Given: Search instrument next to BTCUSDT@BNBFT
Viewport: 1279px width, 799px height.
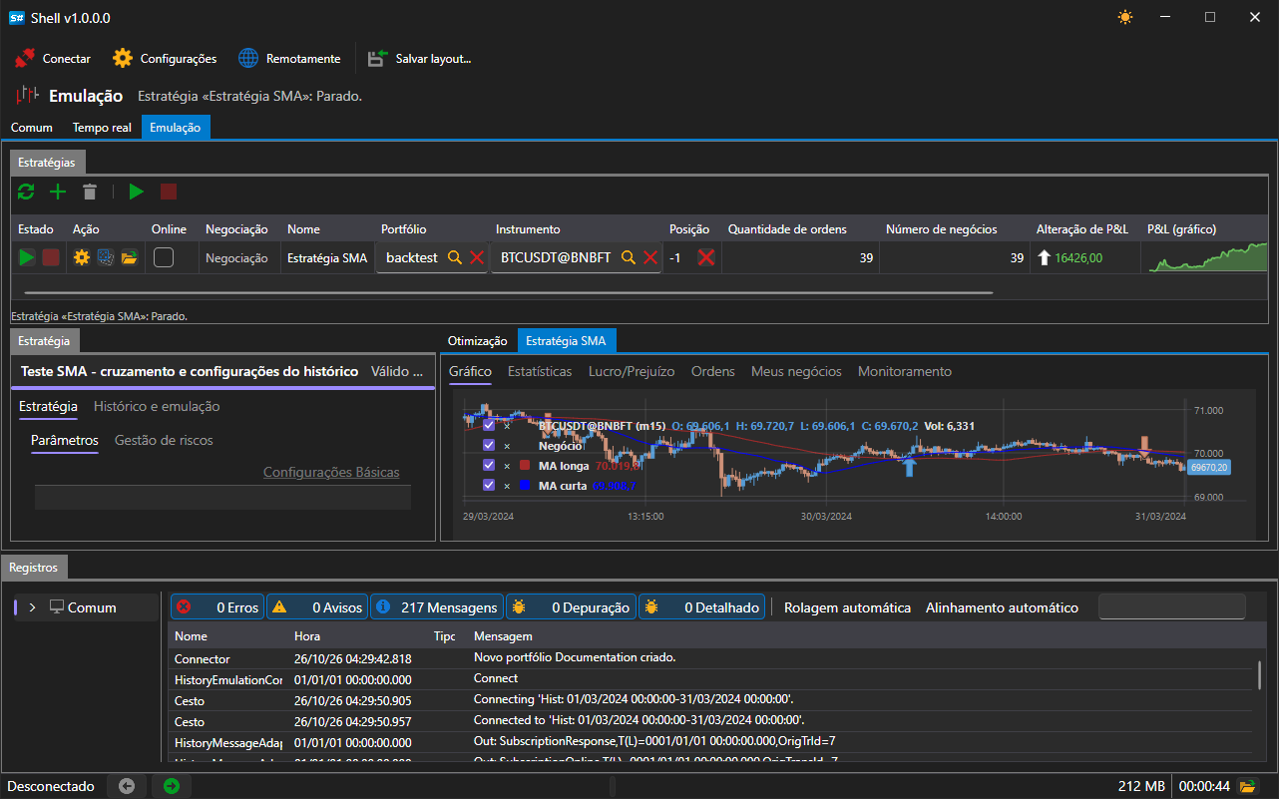Looking at the screenshot, I should (x=629, y=257).
